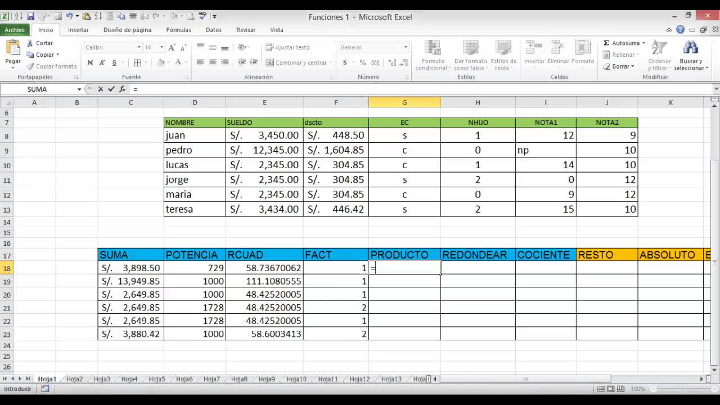Viewport: 720px width, 405px height.
Task: Apply the thousands separator 000 style
Action: 374,63
